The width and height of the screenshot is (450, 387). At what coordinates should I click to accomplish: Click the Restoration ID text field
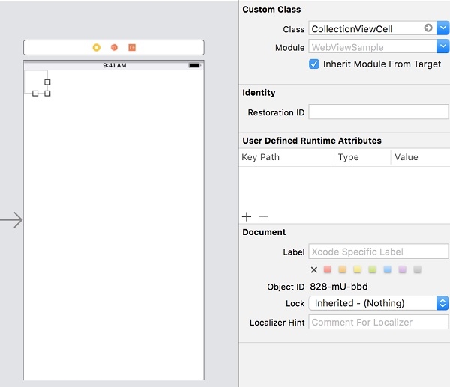378,112
